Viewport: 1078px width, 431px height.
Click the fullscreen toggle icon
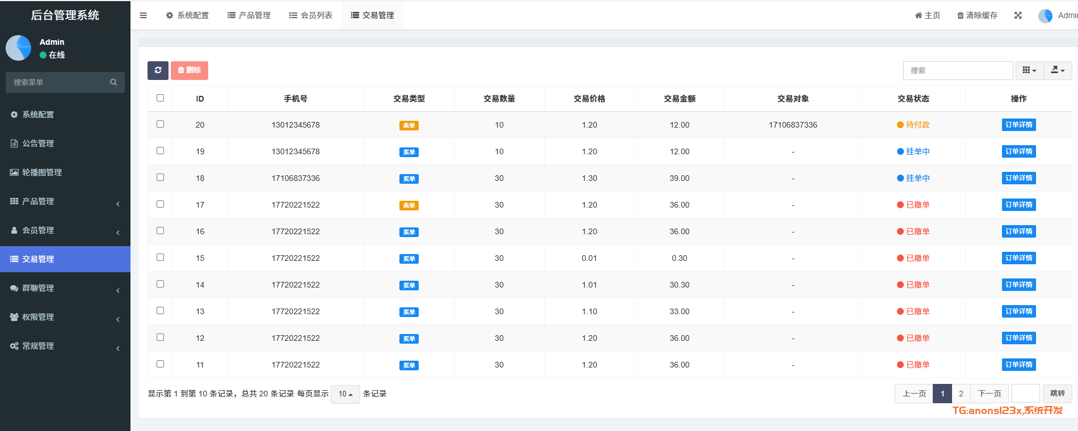[1018, 15]
